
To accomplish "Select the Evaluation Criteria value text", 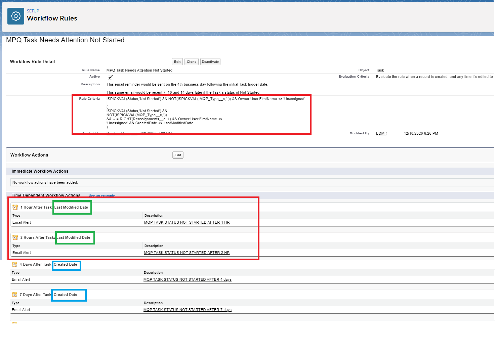I will (x=435, y=77).
